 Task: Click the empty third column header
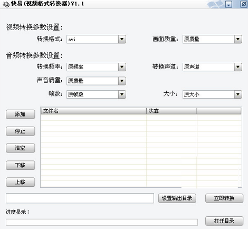coord(219,111)
